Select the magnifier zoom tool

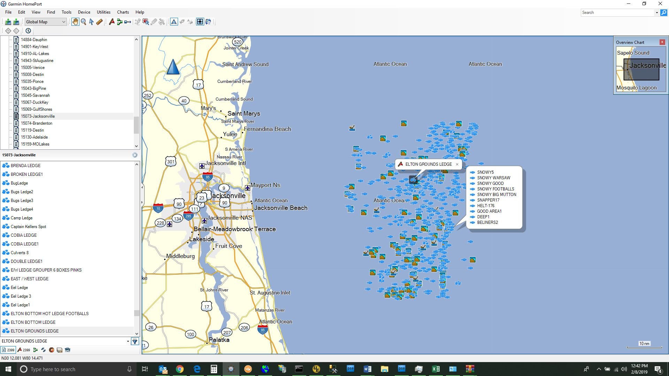pos(84,22)
